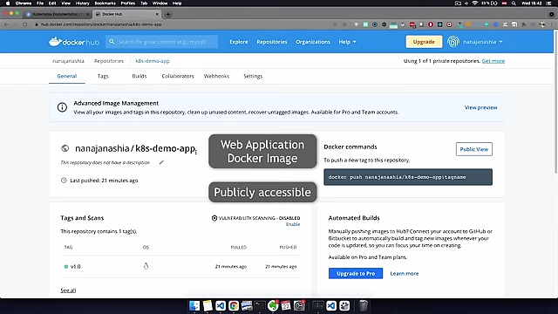This screenshot has height=314, width=558.
Task: Open Chrome's three-dot menu
Action: click(x=552, y=24)
